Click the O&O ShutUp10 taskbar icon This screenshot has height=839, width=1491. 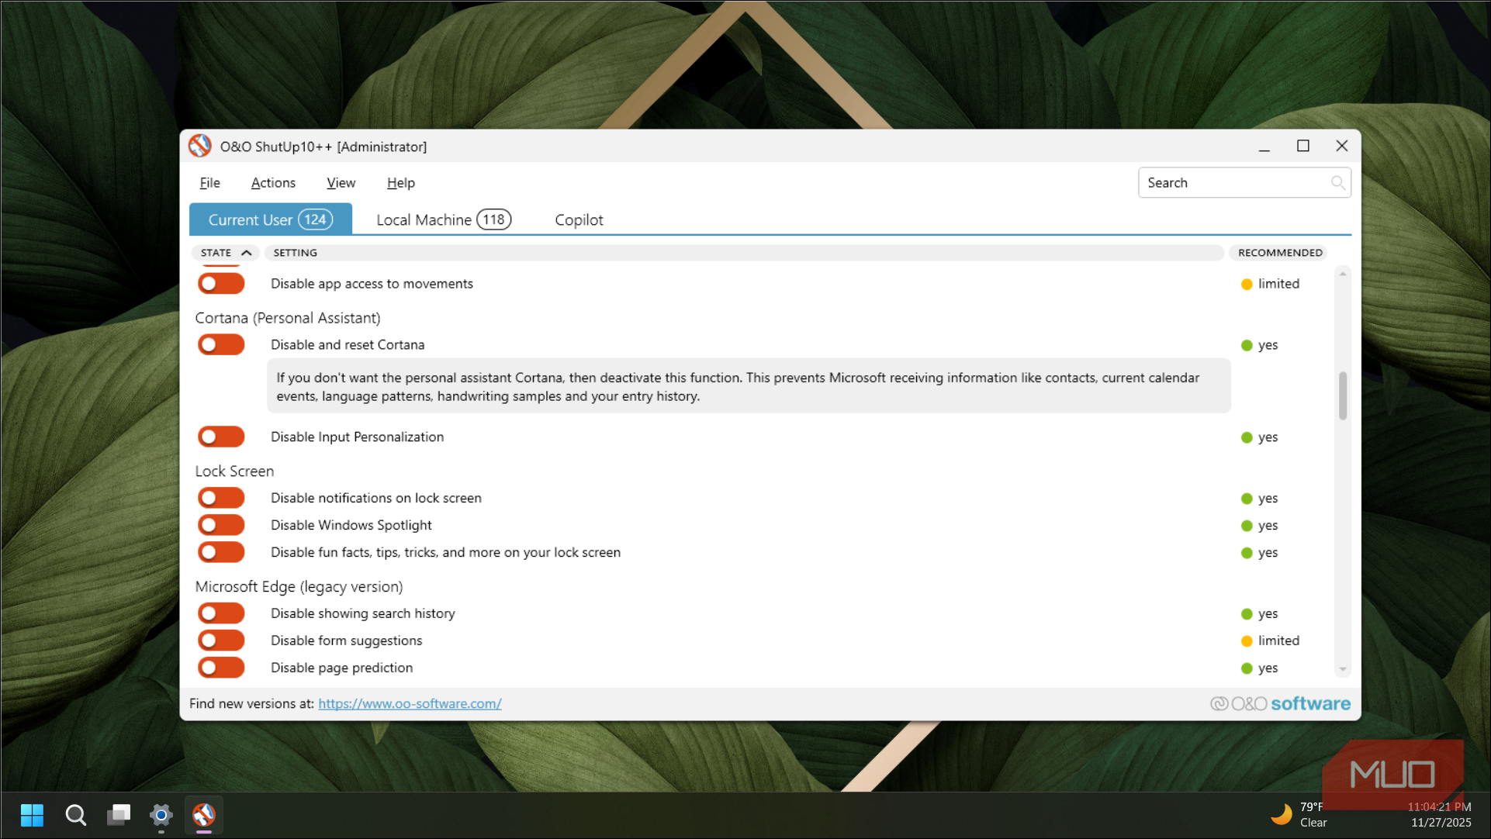click(x=204, y=815)
